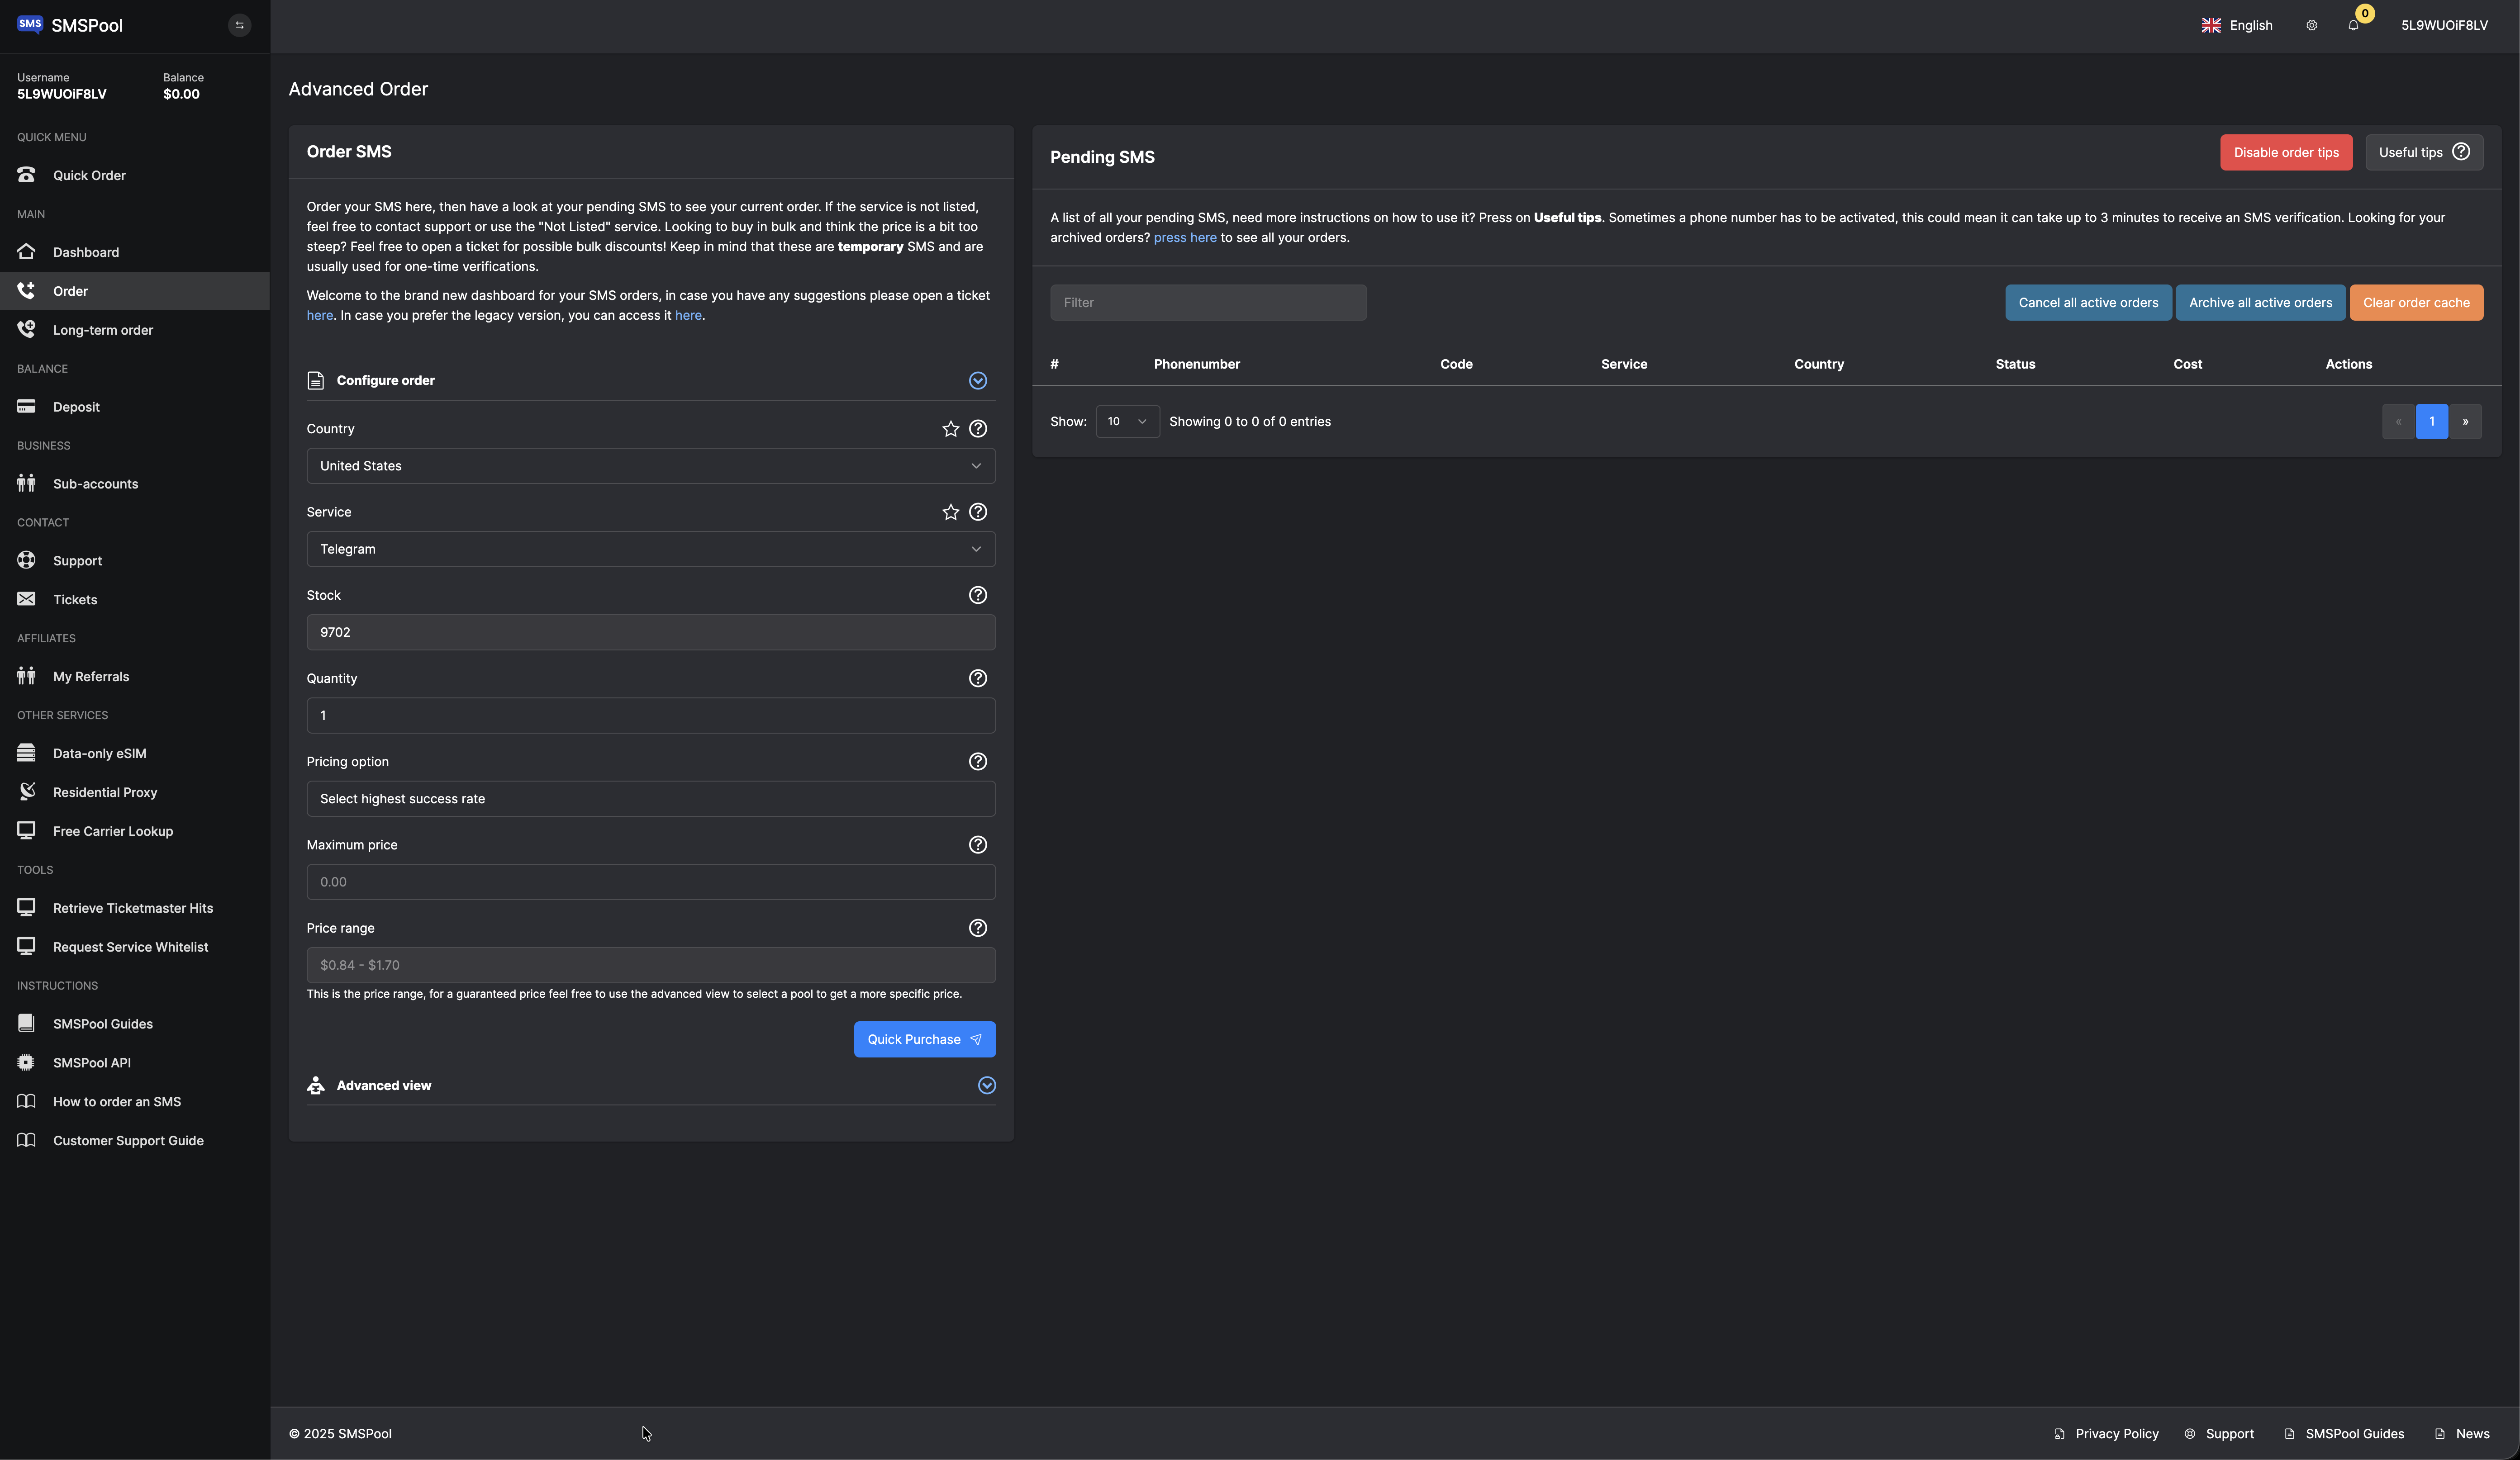Open the SMSPool API page
2520x1460 pixels.
[92, 1062]
